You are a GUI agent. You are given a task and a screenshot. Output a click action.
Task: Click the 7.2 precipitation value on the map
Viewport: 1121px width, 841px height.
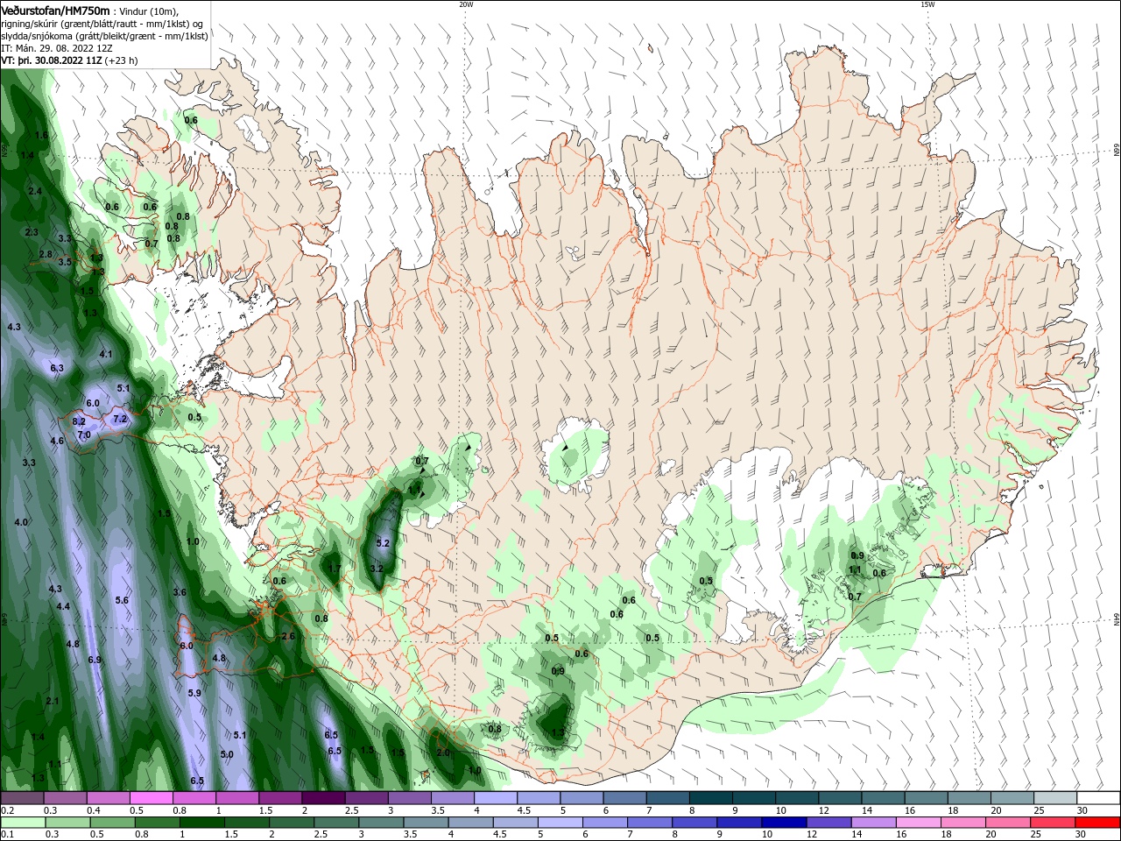click(121, 419)
